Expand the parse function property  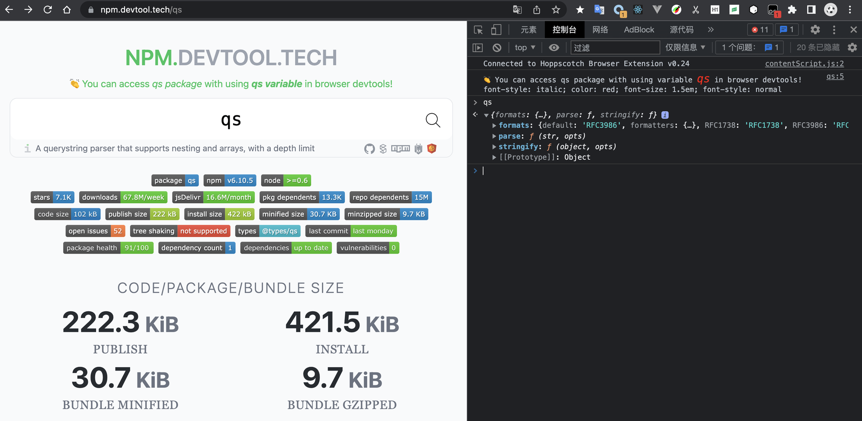pyautogui.click(x=494, y=136)
